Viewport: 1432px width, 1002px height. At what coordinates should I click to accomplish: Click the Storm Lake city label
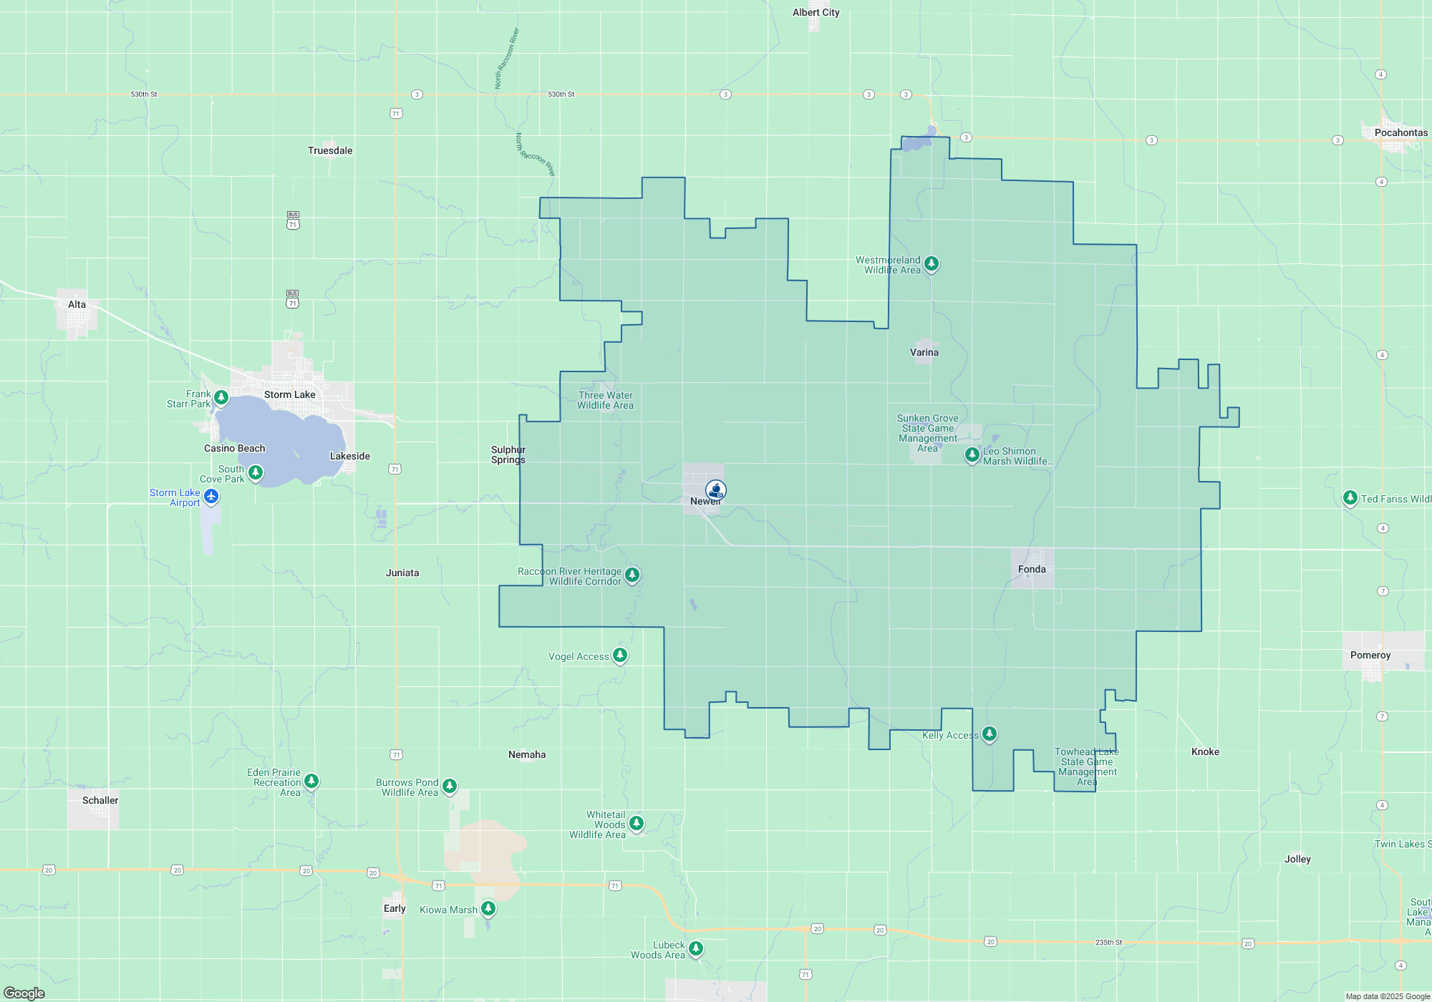tap(289, 394)
